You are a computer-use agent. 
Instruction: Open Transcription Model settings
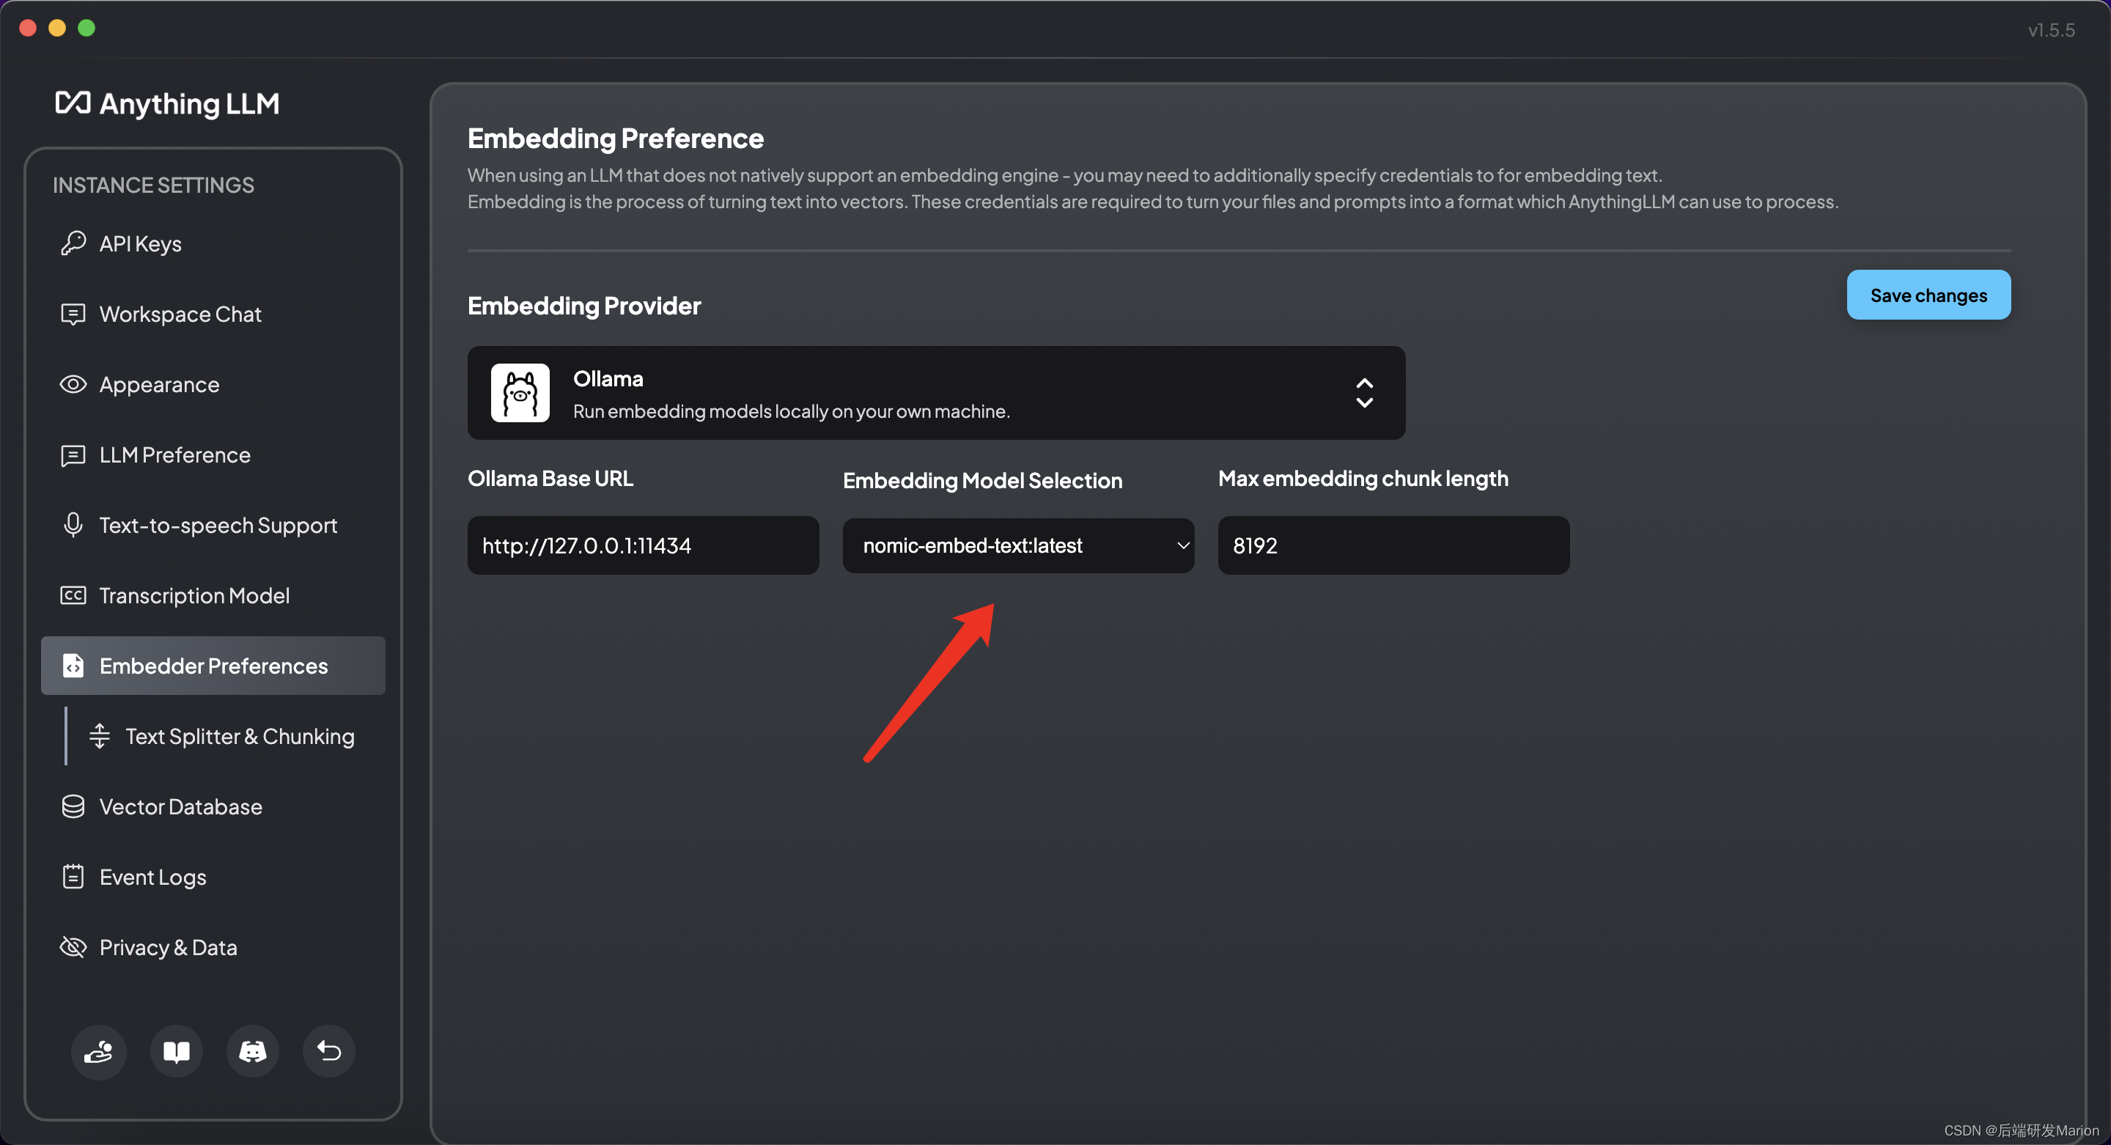194,596
